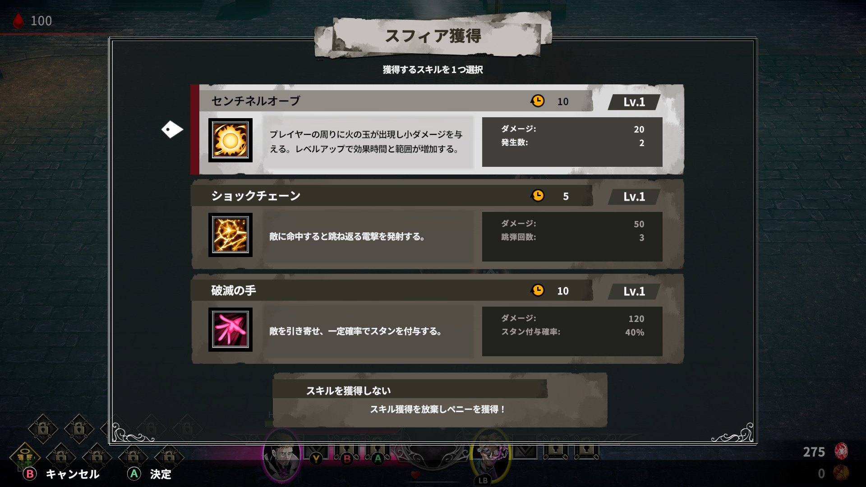Click the first locked slot at bottom left
The height and width of the screenshot is (487, 866).
click(43, 429)
